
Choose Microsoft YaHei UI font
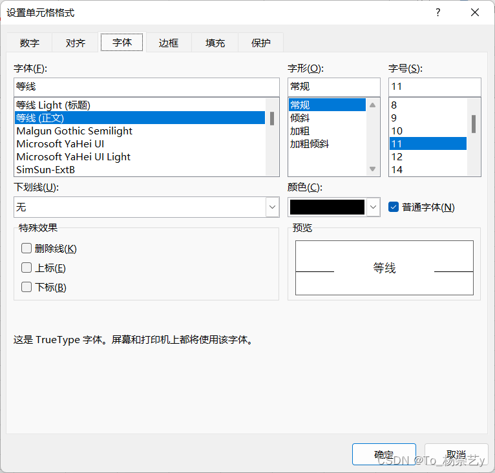click(x=140, y=143)
